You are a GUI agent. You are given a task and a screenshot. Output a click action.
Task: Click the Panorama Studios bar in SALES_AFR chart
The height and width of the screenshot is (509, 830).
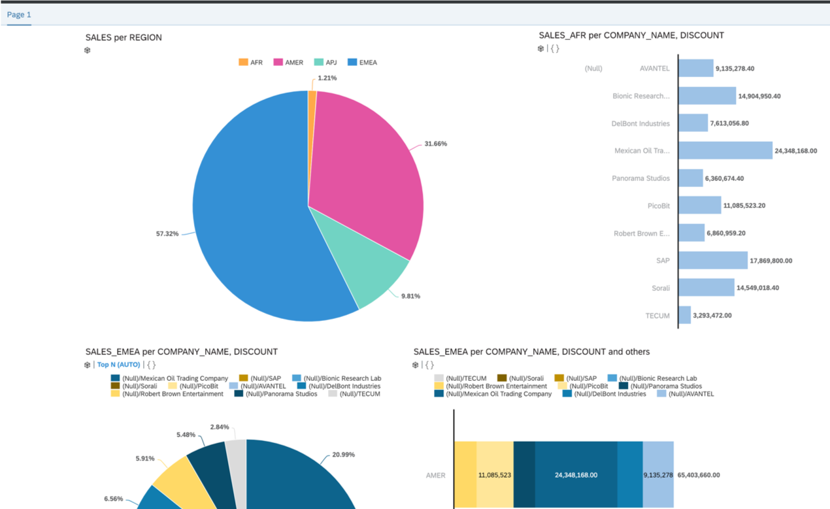[691, 178]
